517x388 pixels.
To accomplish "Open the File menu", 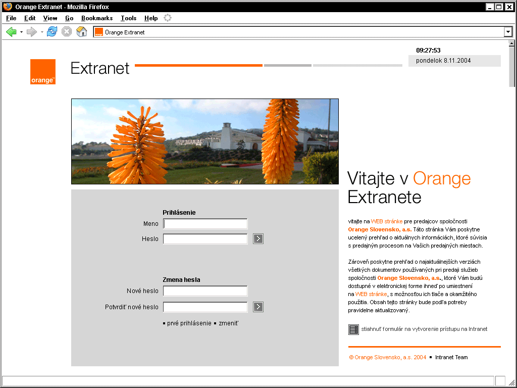I will (x=11, y=18).
